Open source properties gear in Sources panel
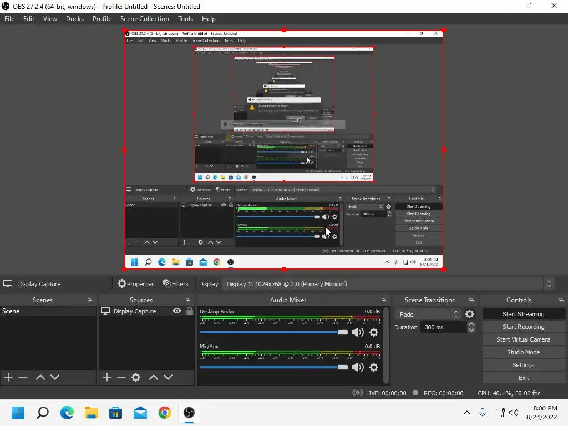Image resolution: width=568 pixels, height=426 pixels. point(136,377)
